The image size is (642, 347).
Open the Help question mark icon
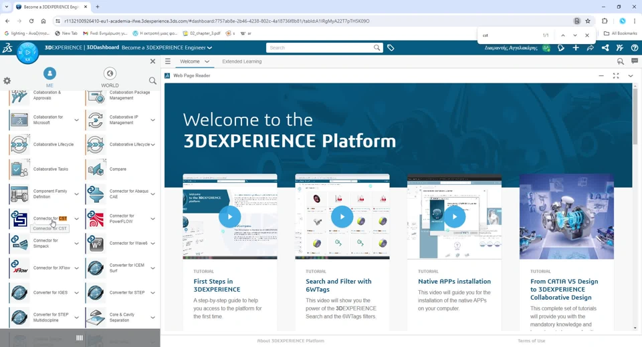click(635, 48)
